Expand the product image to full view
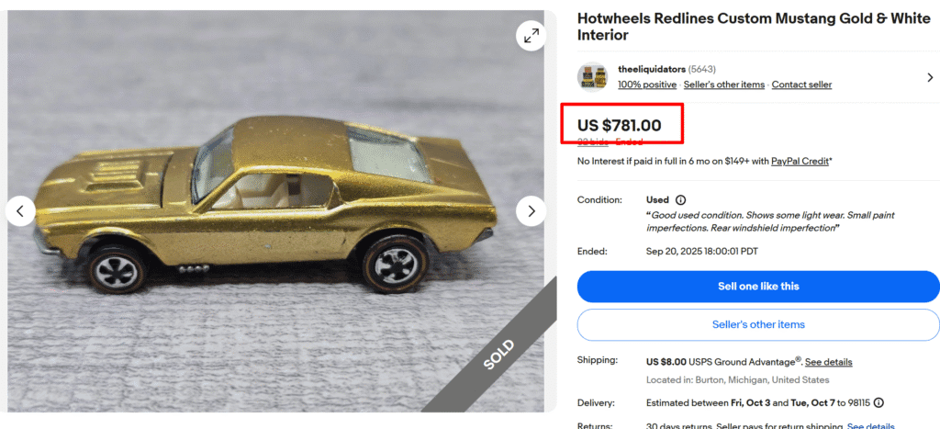Screen dimensions: 940x429 coord(531,36)
